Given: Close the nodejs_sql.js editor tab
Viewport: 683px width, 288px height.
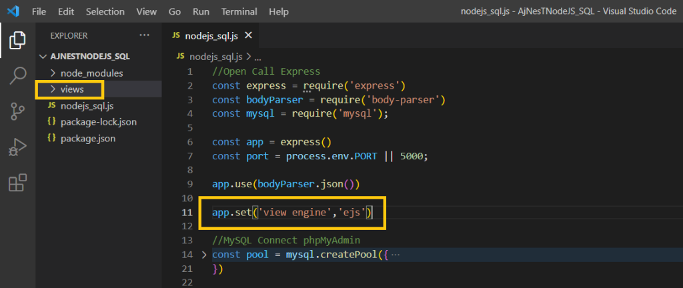Looking at the screenshot, I should [248, 35].
